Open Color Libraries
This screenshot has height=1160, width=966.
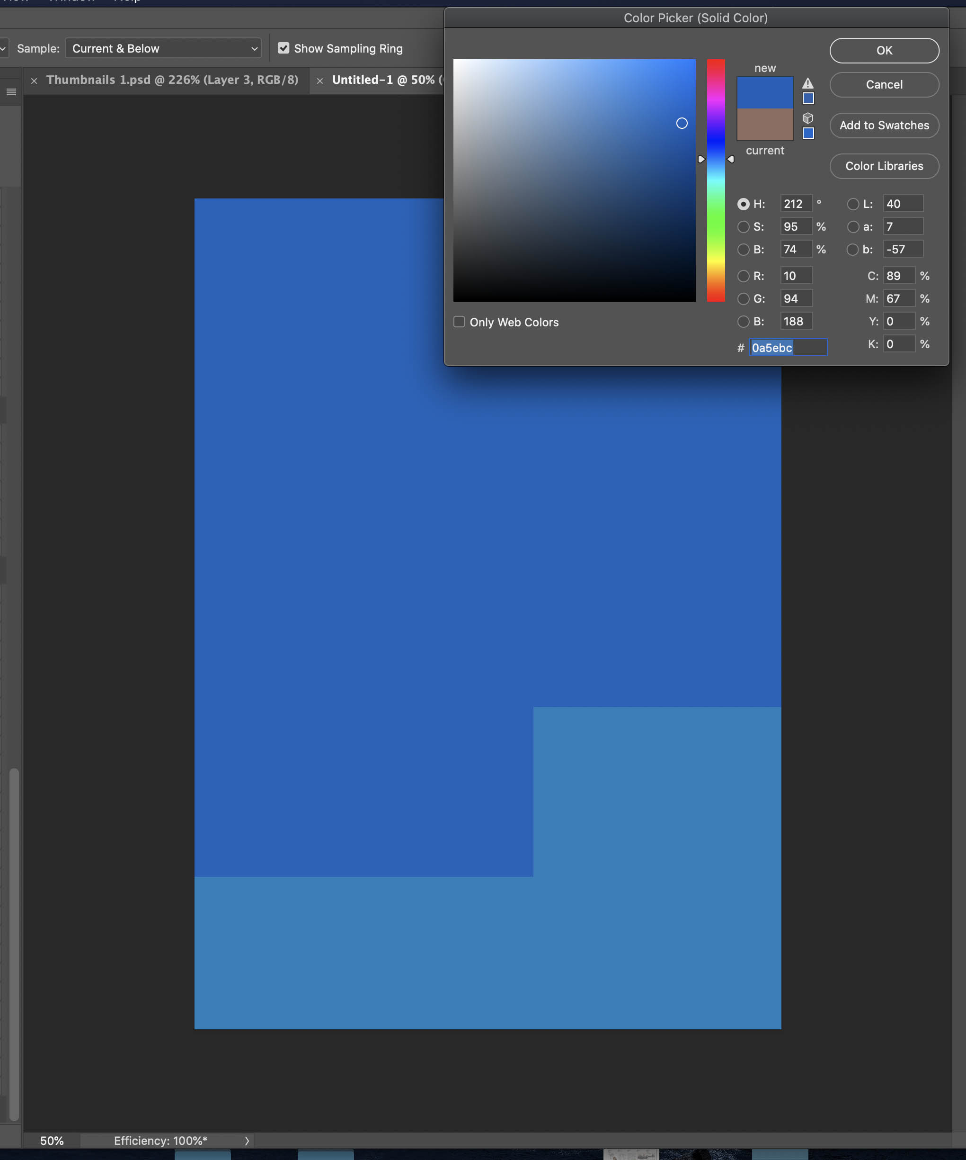coord(883,166)
